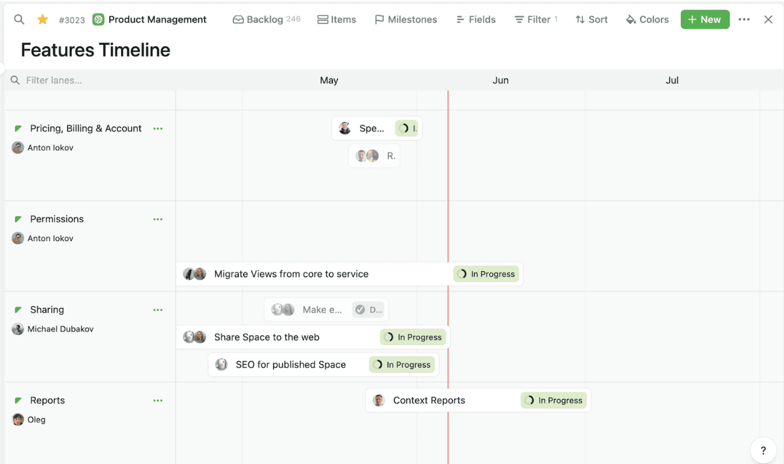Click the help question mark icon
This screenshot has width=784, height=464.
pyautogui.click(x=763, y=450)
